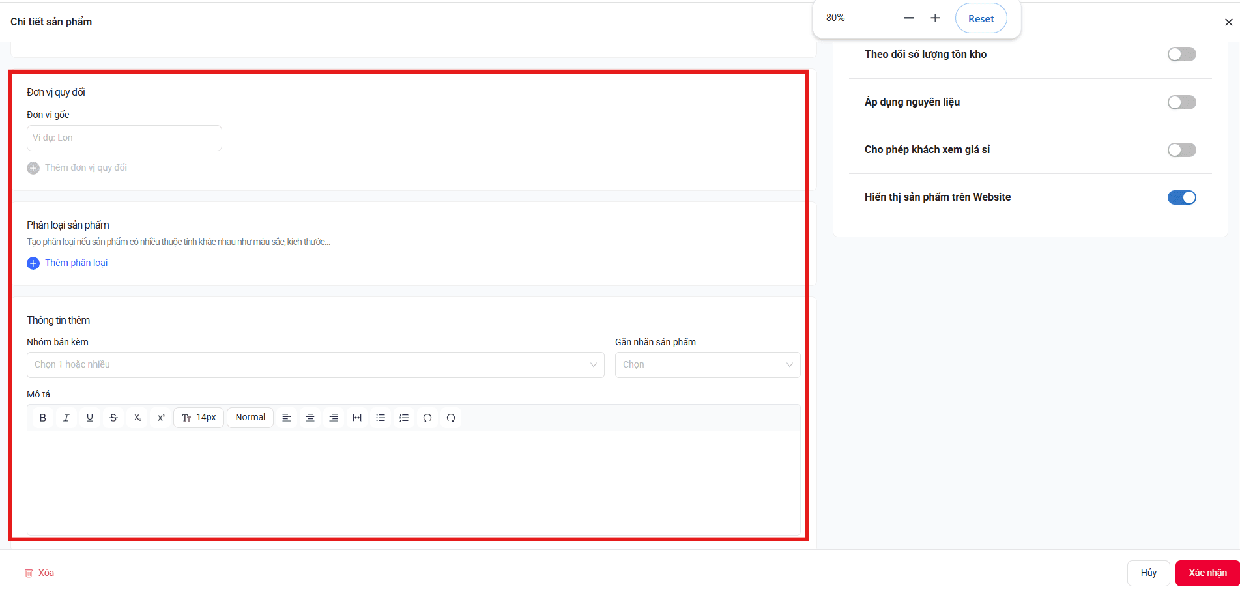Insert a bulleted list
Image resolution: width=1240 pixels, height=591 pixels.
pos(381,418)
